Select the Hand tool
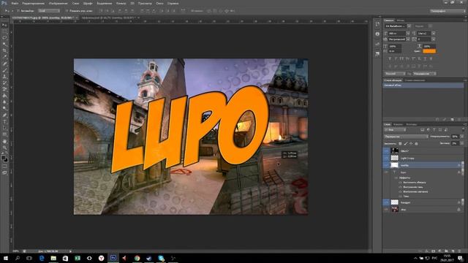 4,141
